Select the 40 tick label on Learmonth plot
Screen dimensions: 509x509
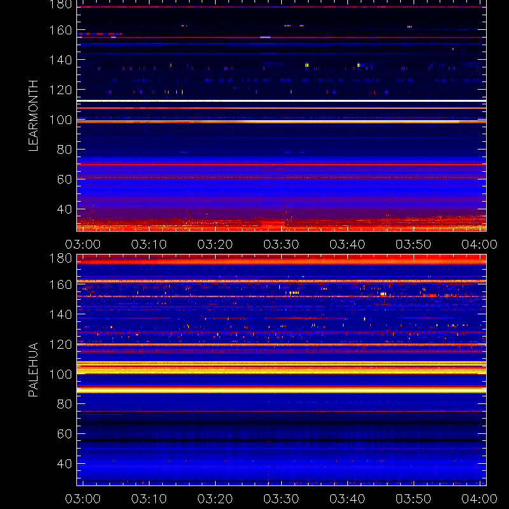pos(64,209)
